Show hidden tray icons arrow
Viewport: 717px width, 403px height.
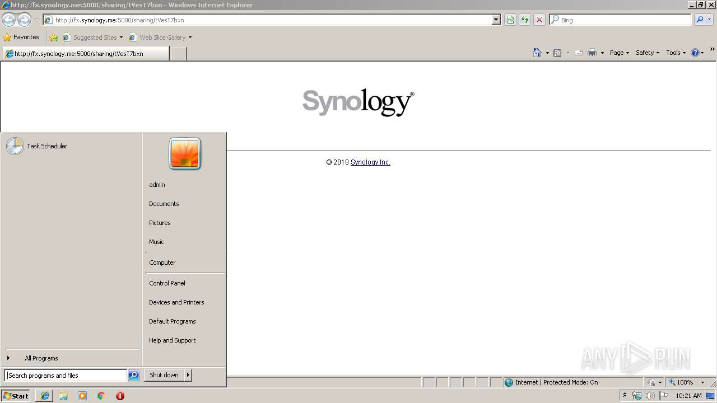[x=625, y=396]
